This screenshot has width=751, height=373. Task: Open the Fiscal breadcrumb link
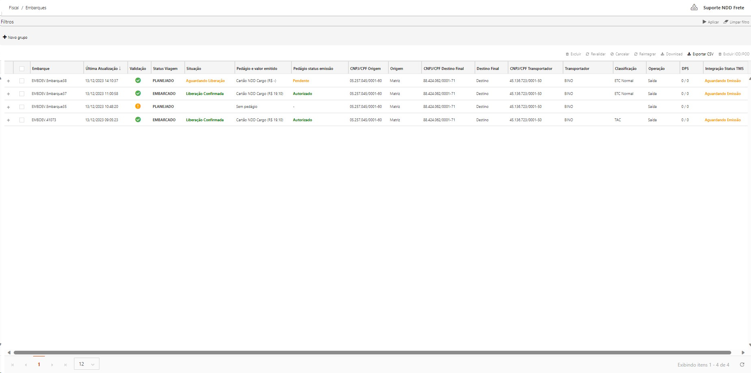click(x=14, y=8)
